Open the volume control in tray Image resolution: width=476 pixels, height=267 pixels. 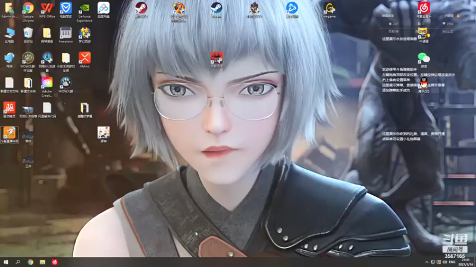[x=444, y=262]
